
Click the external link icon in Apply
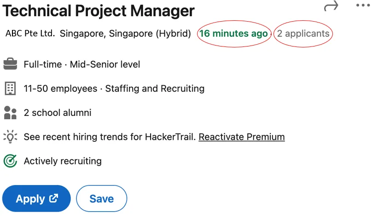click(x=54, y=198)
